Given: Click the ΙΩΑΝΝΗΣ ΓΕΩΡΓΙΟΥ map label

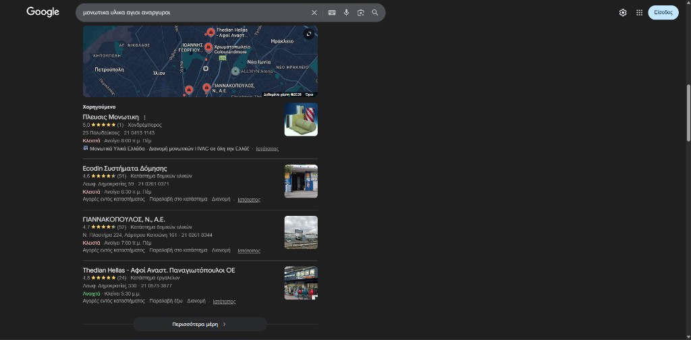Looking at the screenshot, I should coord(192,48).
